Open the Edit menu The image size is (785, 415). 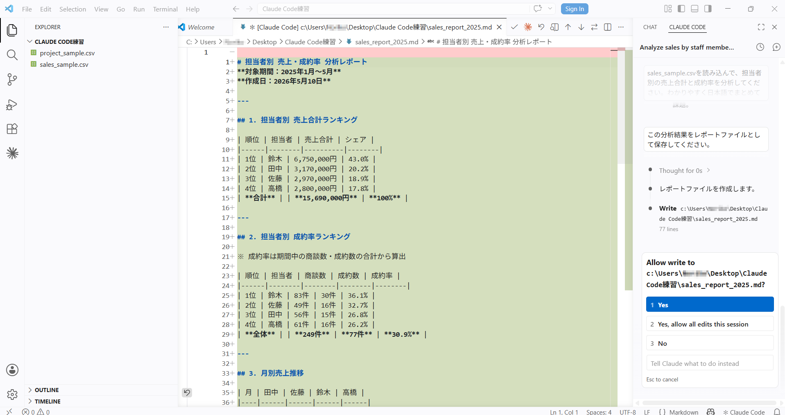[x=46, y=9]
